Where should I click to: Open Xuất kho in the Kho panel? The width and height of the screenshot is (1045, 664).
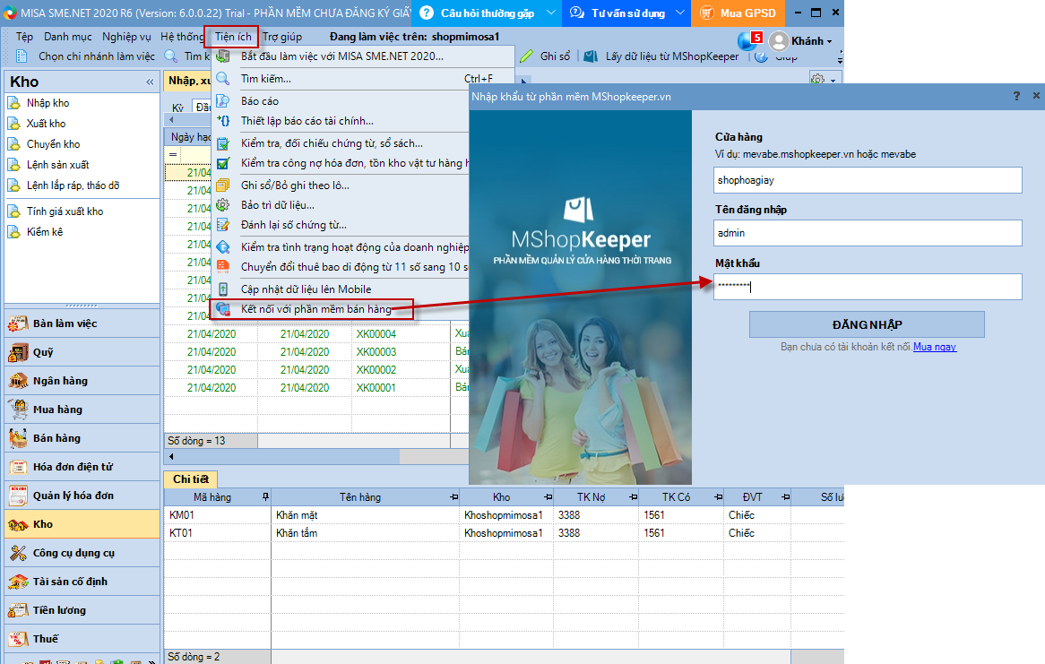[x=46, y=124]
